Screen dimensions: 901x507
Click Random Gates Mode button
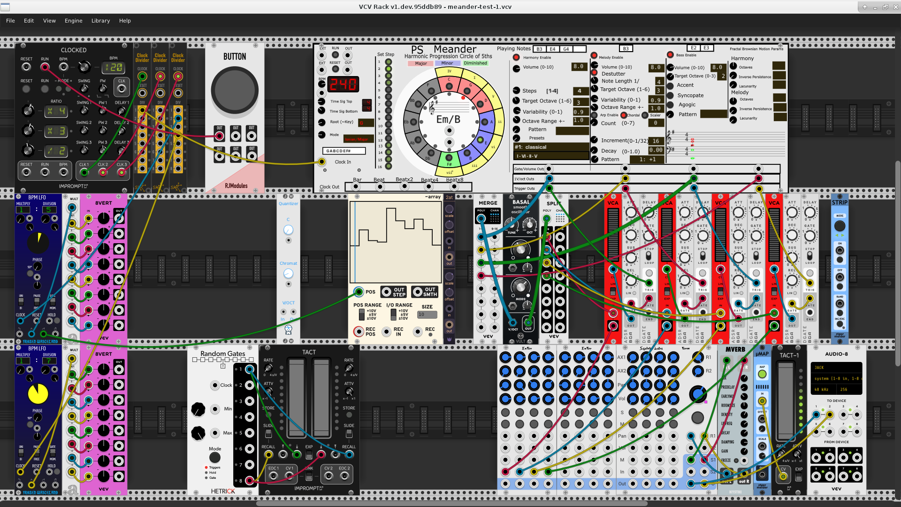pyautogui.click(x=214, y=457)
